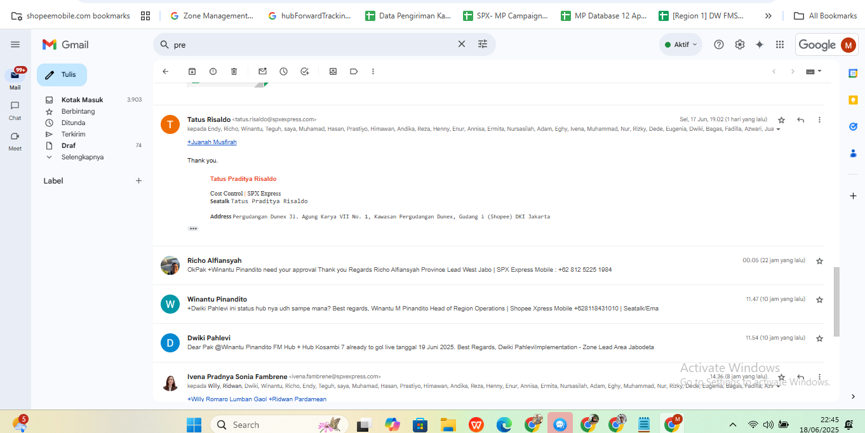Screen dimensions: 865x433
Task: Show hidden system tray icons
Action: (732, 425)
